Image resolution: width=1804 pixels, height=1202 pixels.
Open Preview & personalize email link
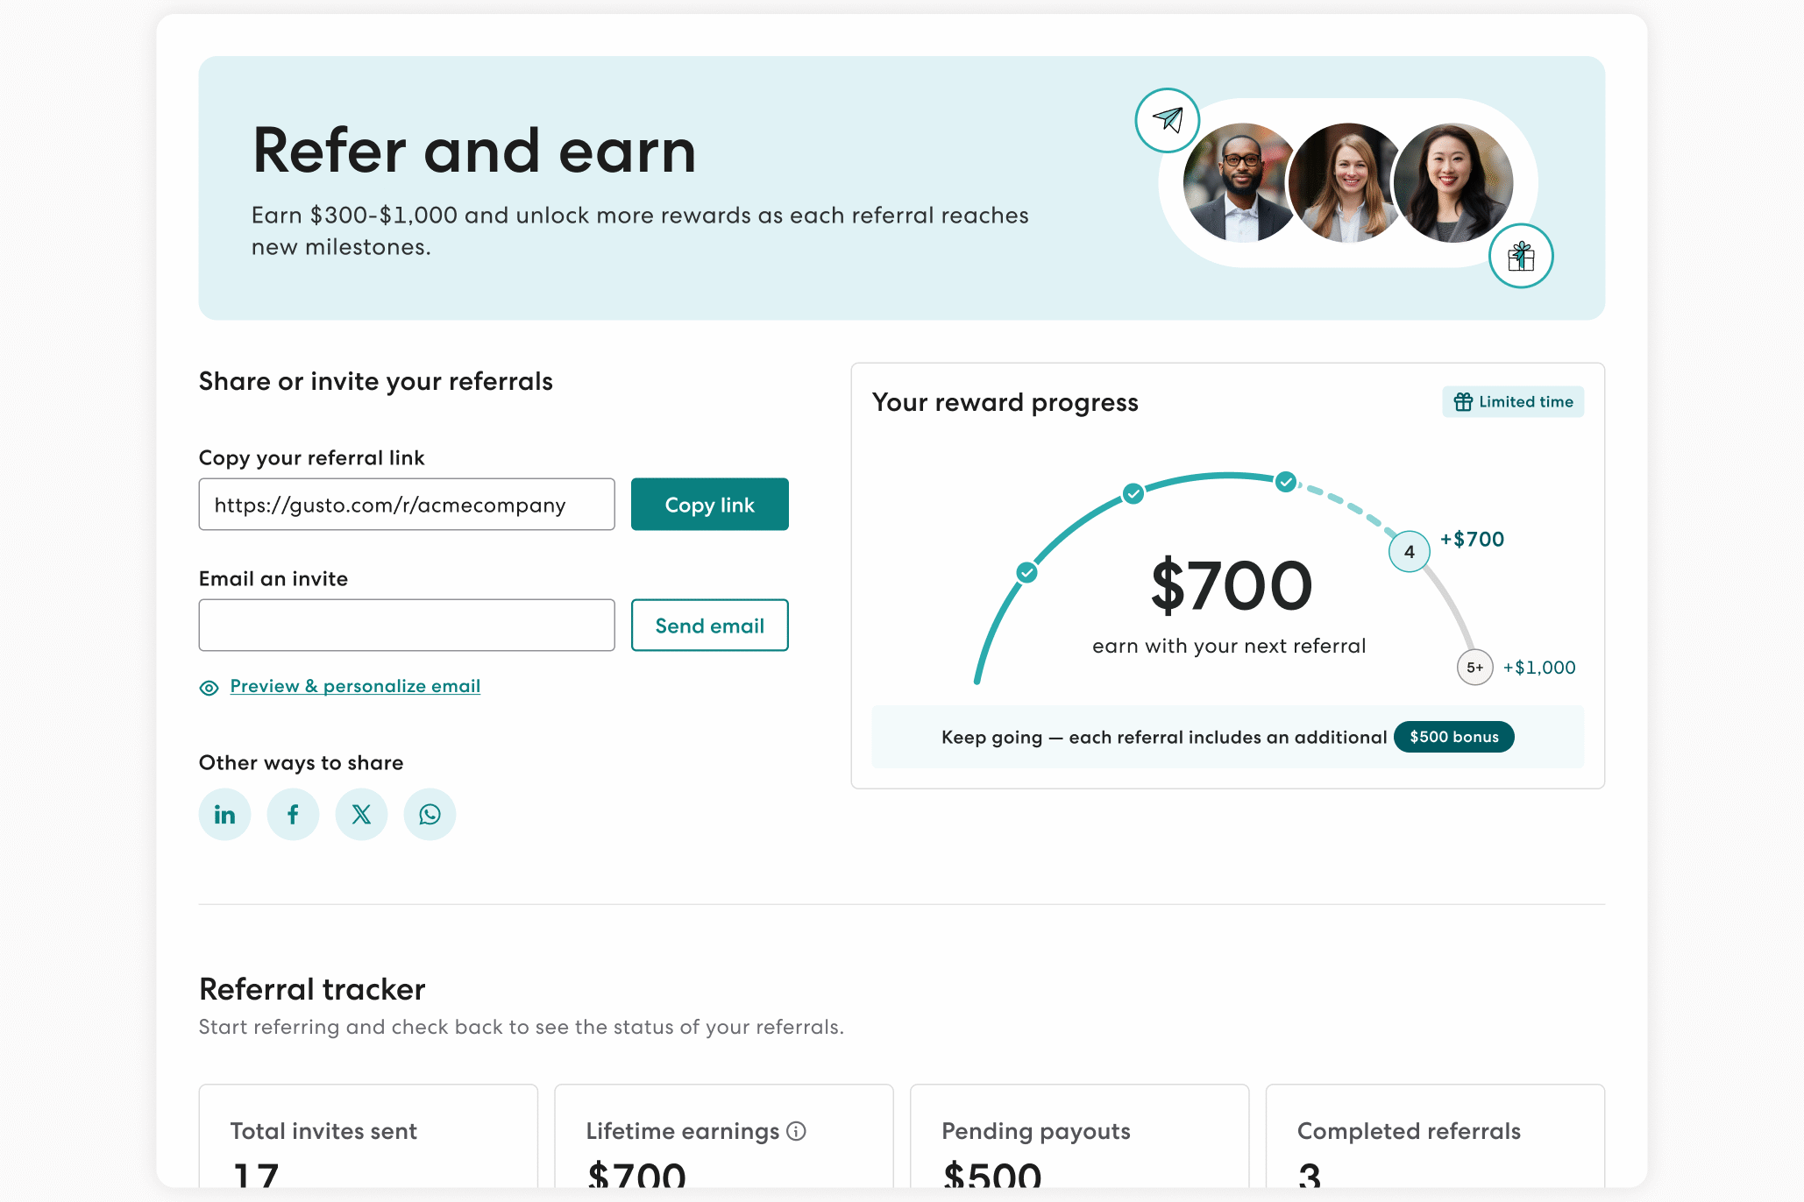(355, 686)
